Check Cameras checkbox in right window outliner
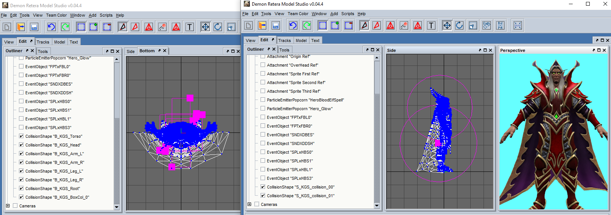This screenshot has height=215, width=611. coord(257,204)
